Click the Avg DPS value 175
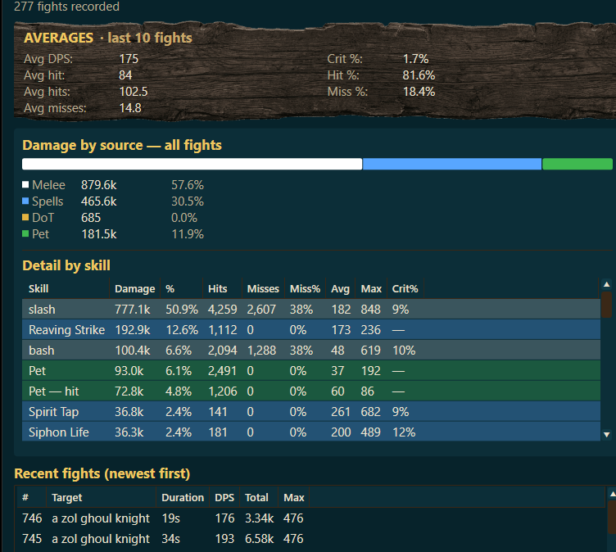The width and height of the screenshot is (616, 552). point(129,59)
